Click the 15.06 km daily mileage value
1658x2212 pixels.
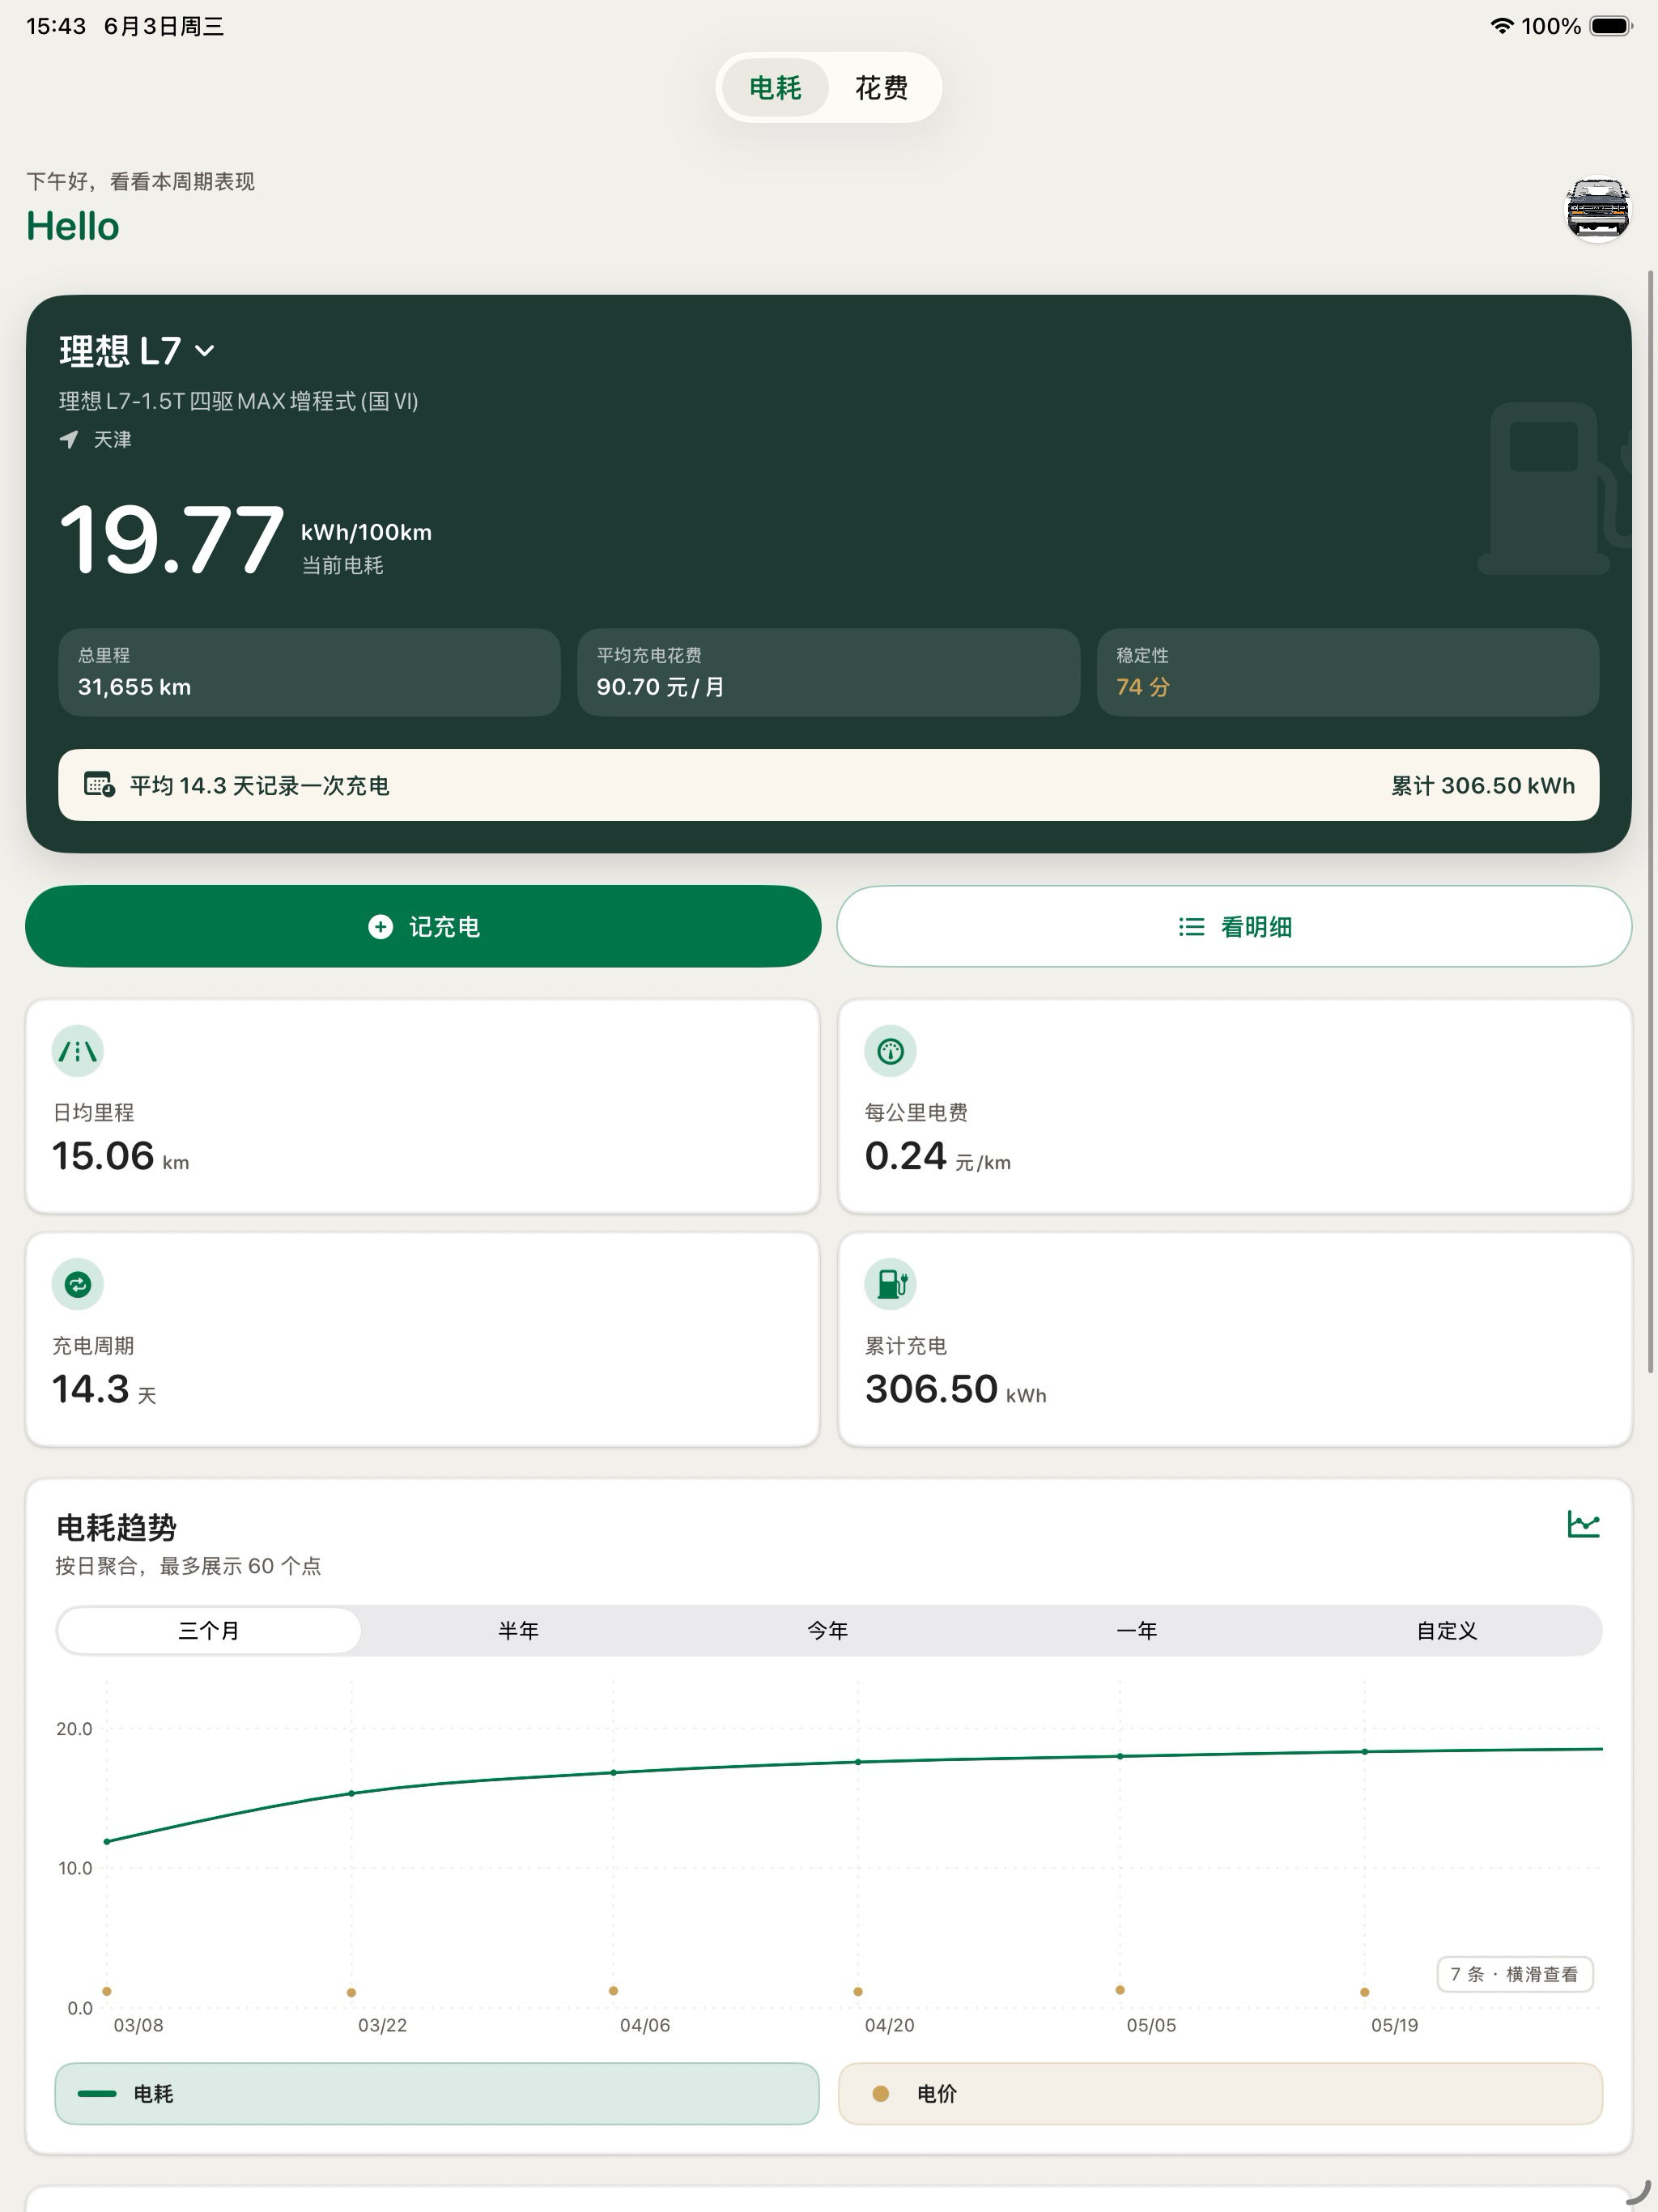pos(120,1156)
